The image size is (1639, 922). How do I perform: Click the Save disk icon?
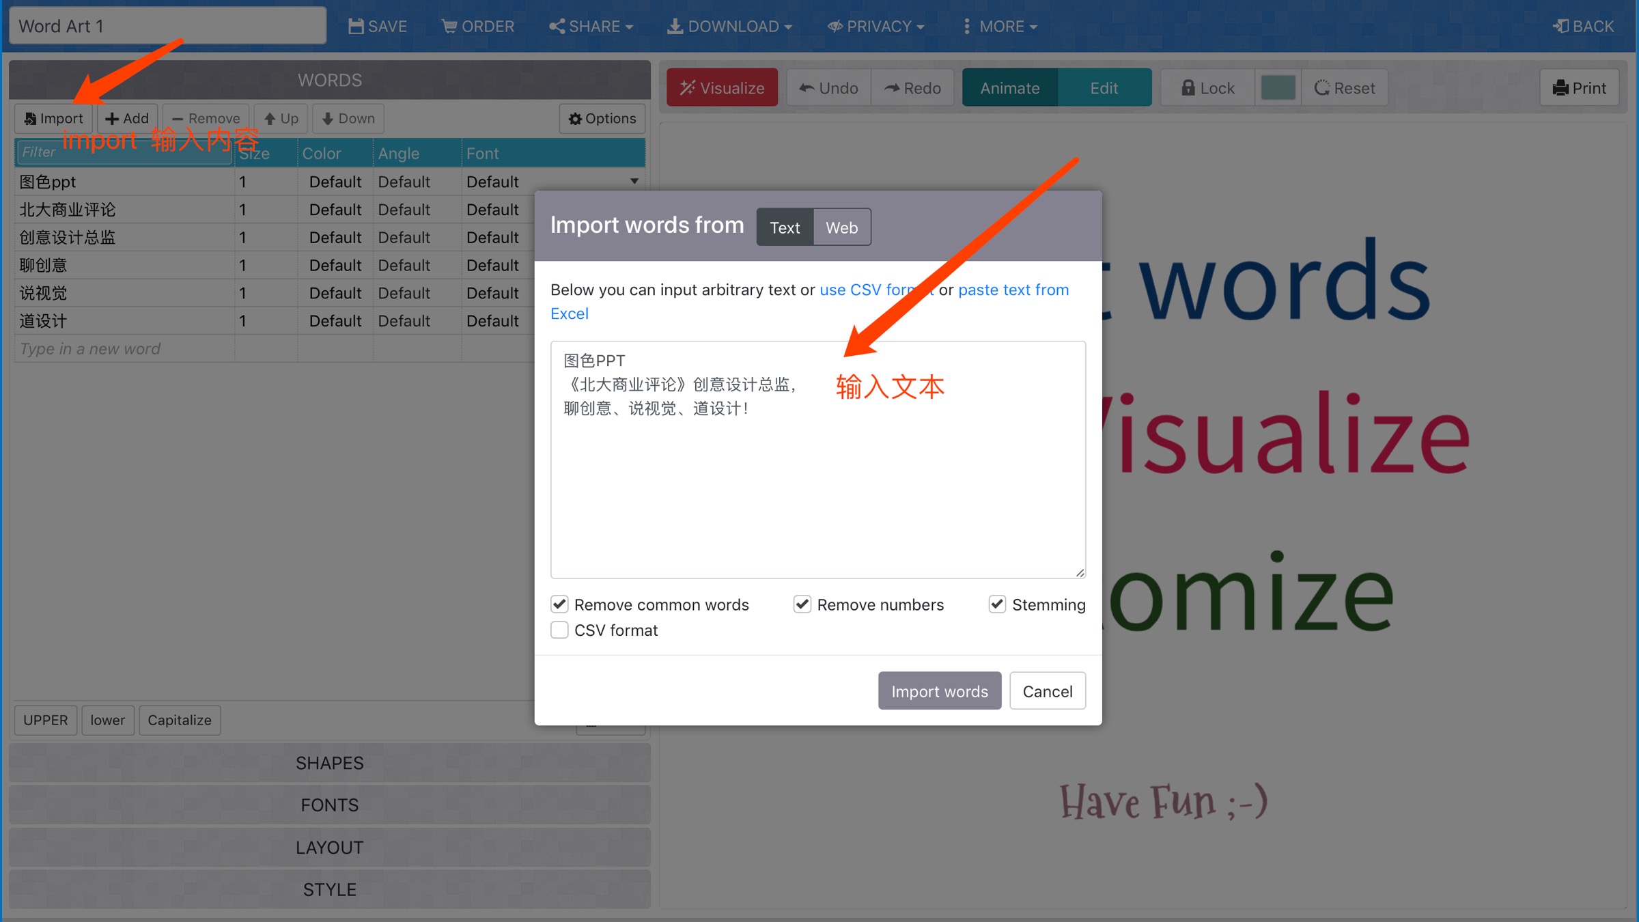tap(356, 26)
